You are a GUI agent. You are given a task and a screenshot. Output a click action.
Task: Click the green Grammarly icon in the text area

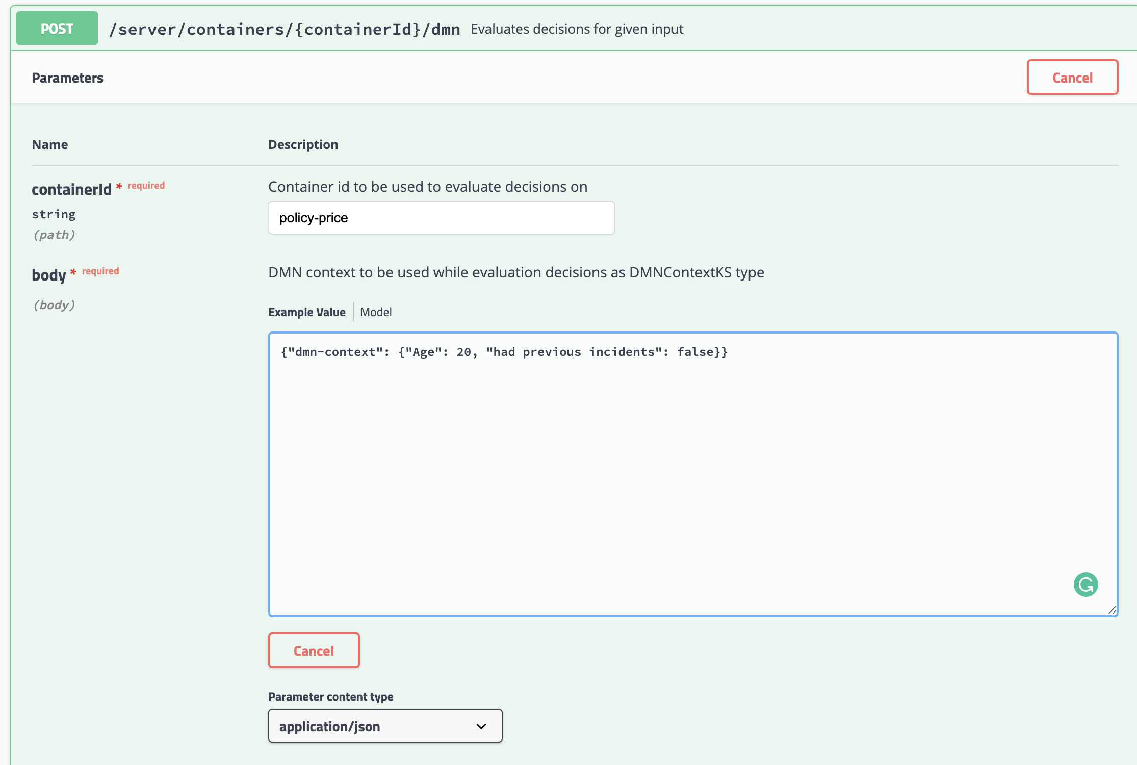[1086, 584]
